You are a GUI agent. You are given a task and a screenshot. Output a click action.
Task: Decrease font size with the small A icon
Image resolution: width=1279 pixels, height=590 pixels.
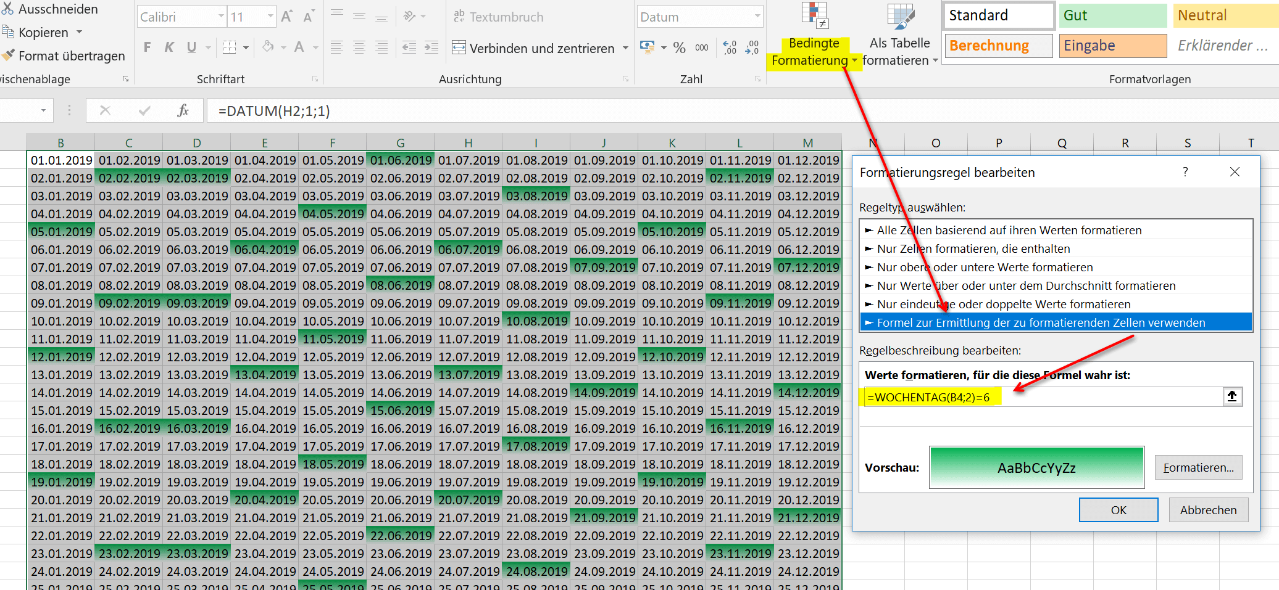(x=309, y=17)
